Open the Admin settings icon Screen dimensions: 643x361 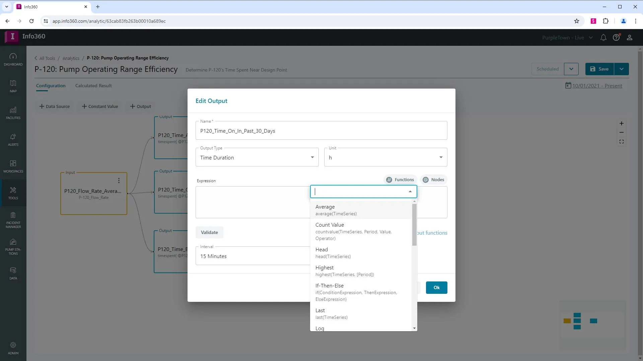click(x=13, y=348)
